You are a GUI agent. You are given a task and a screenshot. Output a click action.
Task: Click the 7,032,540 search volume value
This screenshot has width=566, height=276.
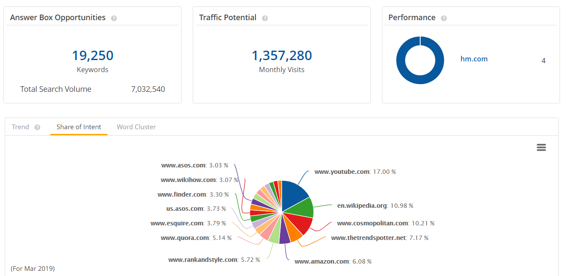click(x=148, y=89)
